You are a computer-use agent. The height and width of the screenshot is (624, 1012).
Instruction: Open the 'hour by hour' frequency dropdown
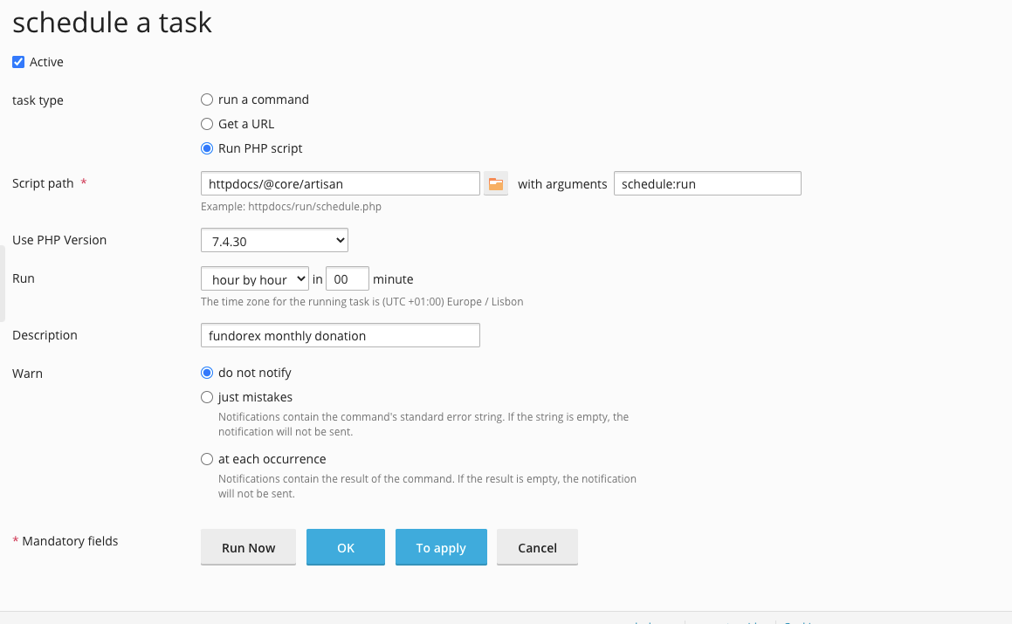(254, 278)
